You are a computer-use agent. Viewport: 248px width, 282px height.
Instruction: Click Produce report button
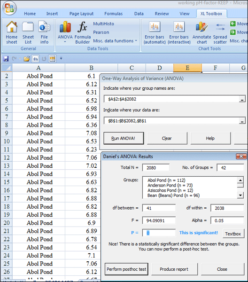click(x=174, y=269)
